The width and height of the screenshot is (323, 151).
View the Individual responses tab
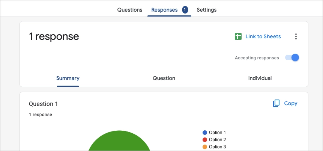tap(260, 78)
